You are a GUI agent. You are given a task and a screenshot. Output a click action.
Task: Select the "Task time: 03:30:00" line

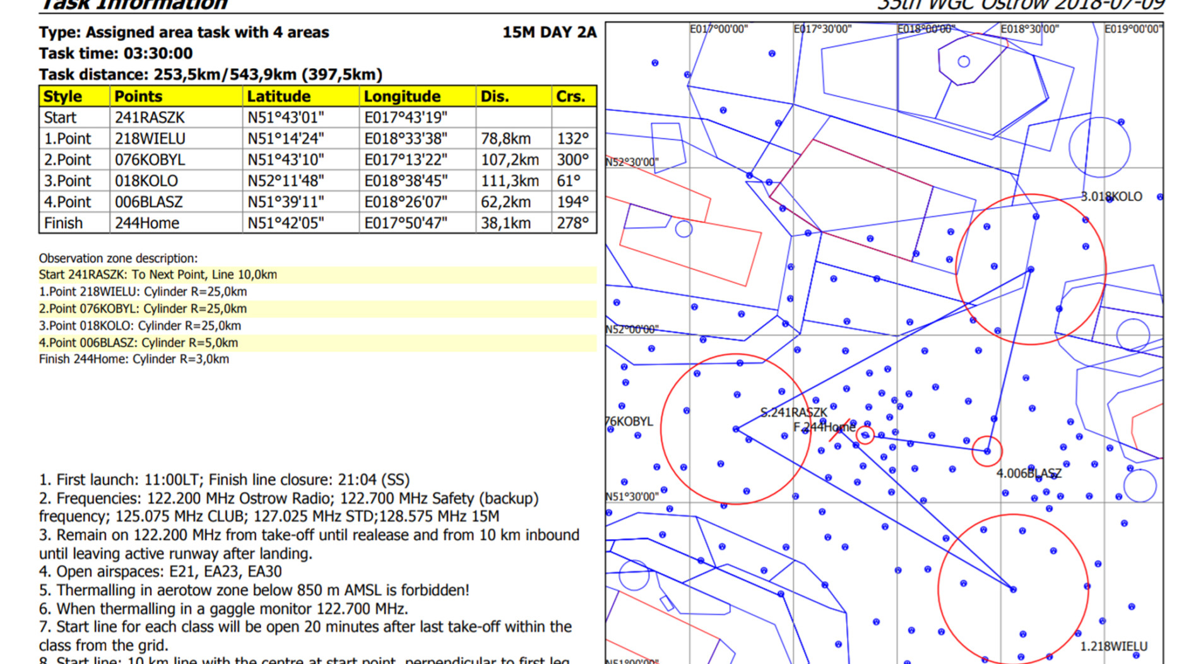115,54
